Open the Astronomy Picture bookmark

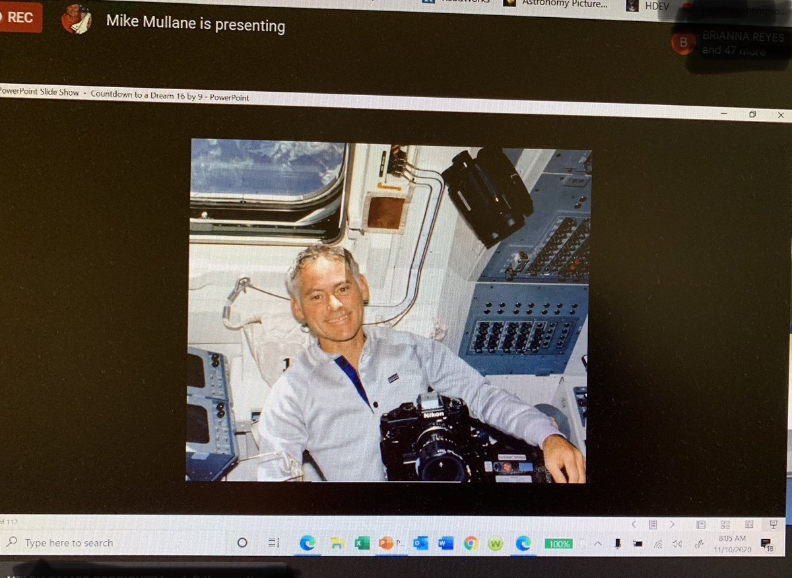coord(554,3)
